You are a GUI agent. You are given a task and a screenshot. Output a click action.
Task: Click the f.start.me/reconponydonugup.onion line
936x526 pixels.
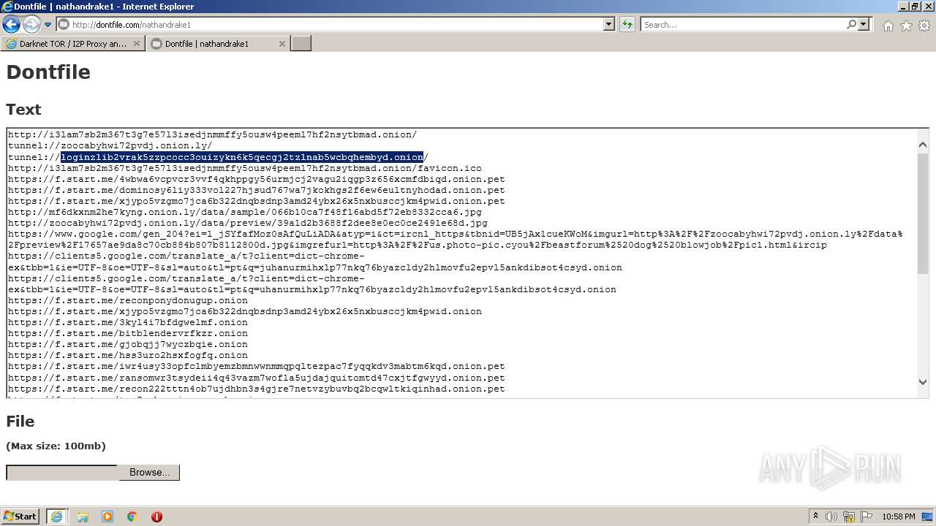[x=128, y=300]
